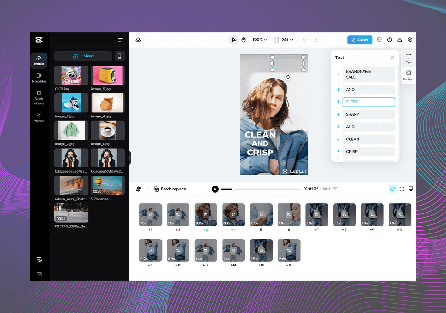The image size is (446, 313).
Task: Click the pinwheel icon left of Batch replace
Action: (x=139, y=189)
